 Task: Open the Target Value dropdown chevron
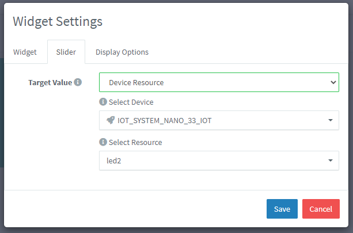(x=333, y=82)
